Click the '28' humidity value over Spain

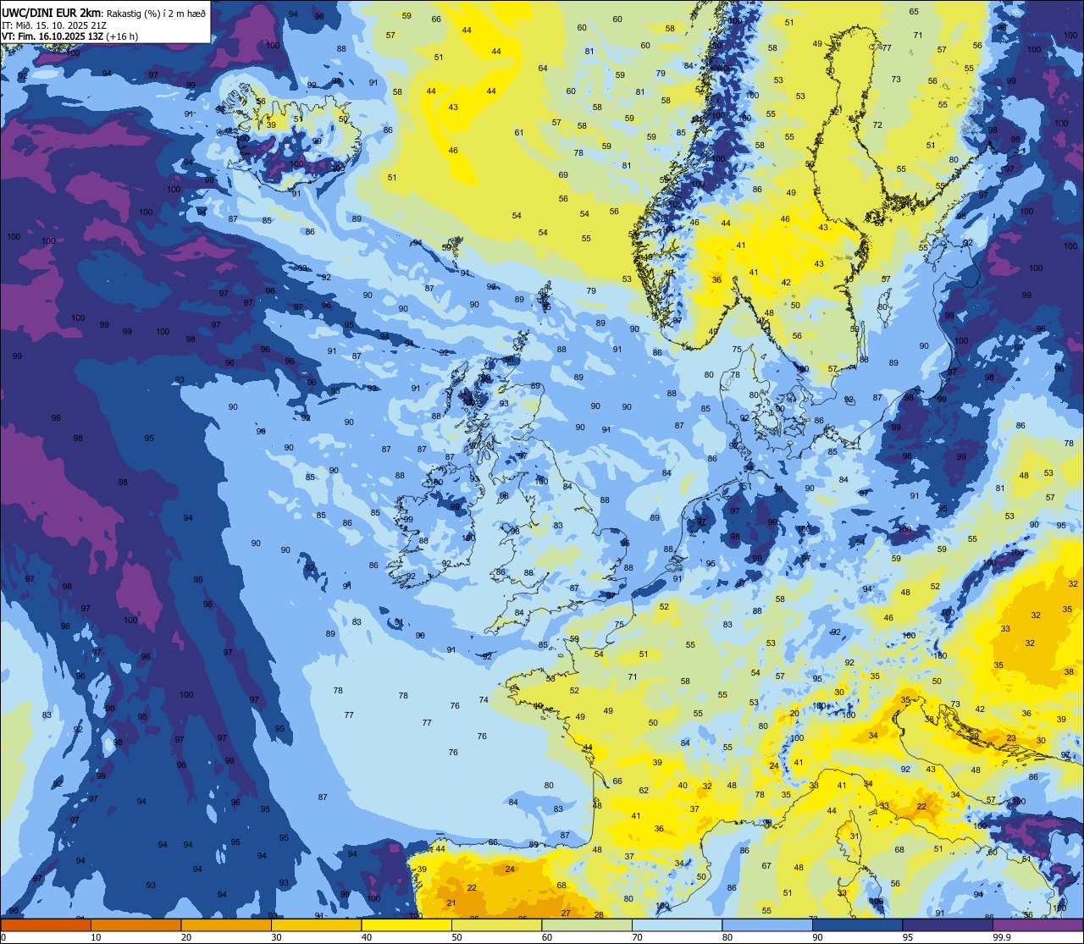coord(599,915)
